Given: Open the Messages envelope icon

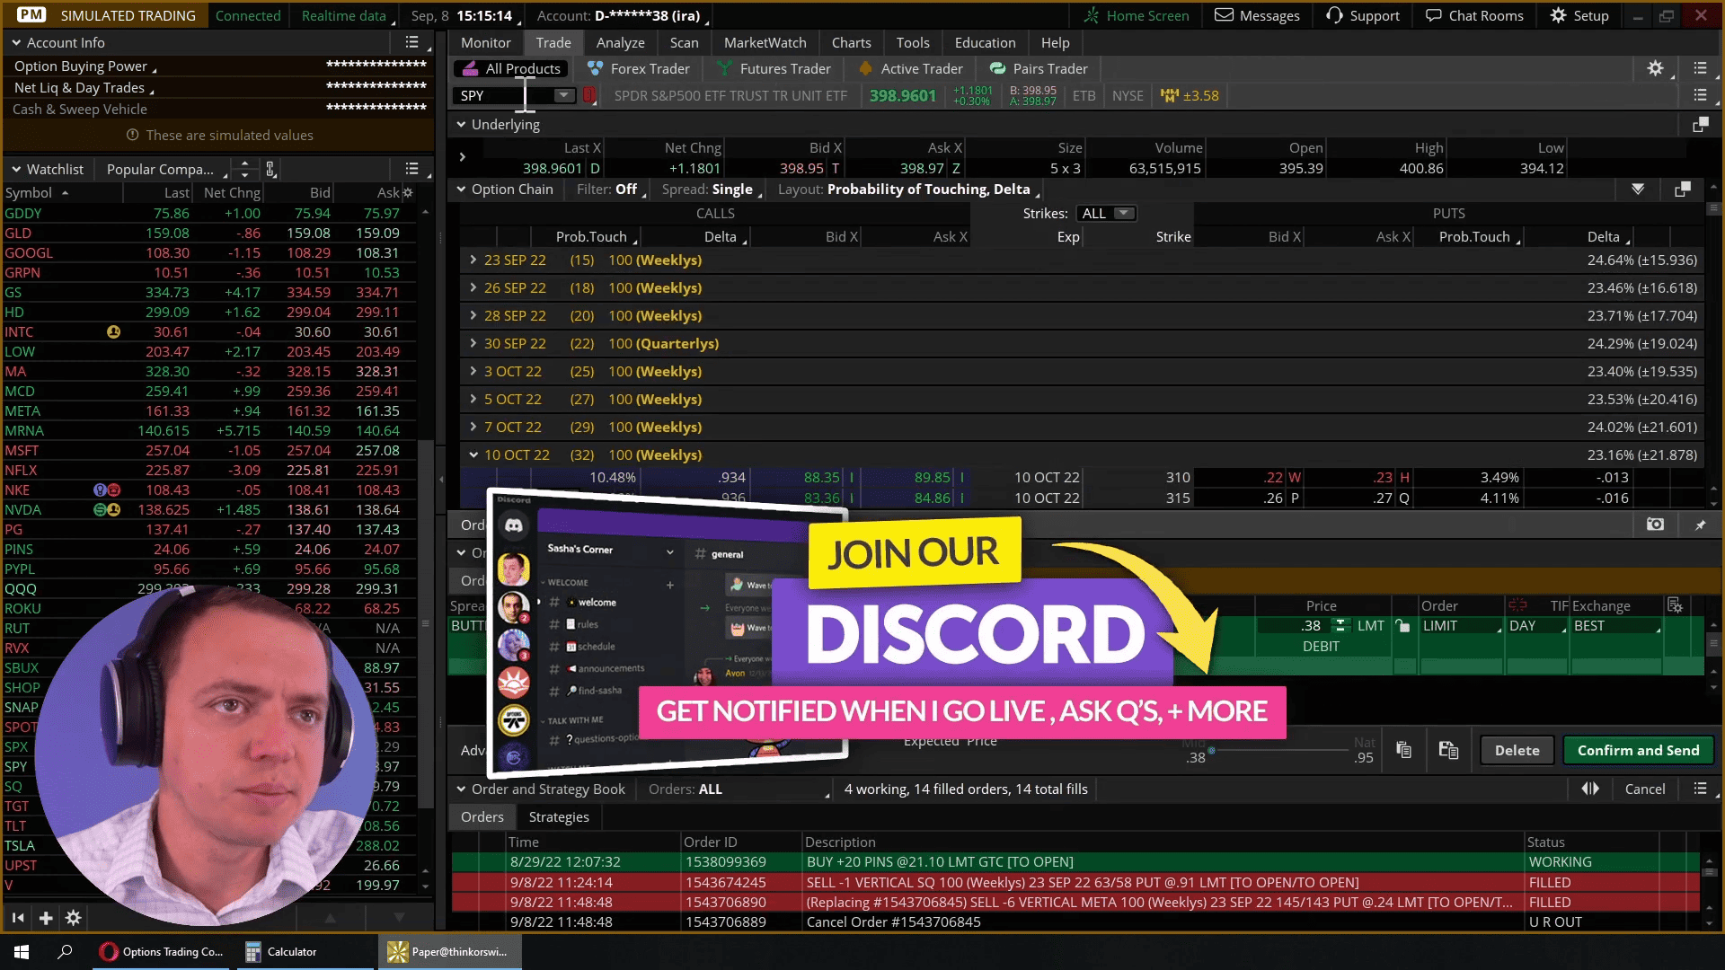Looking at the screenshot, I should coord(1224,15).
